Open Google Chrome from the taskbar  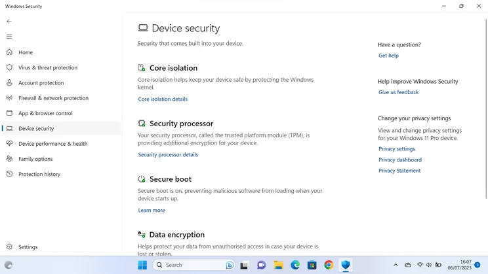tap(329, 265)
